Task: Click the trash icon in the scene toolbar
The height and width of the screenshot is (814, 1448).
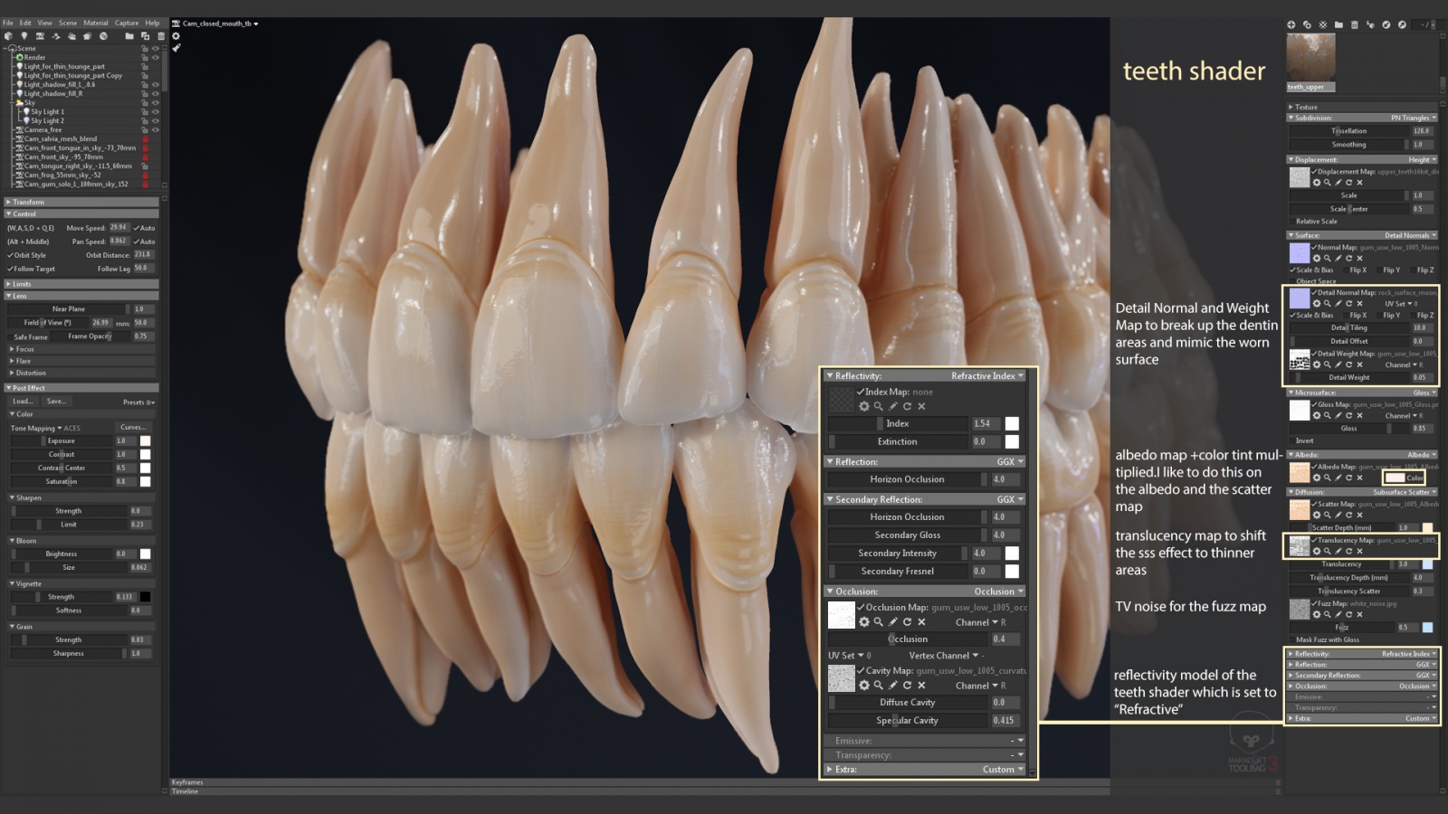Action: click(x=160, y=36)
